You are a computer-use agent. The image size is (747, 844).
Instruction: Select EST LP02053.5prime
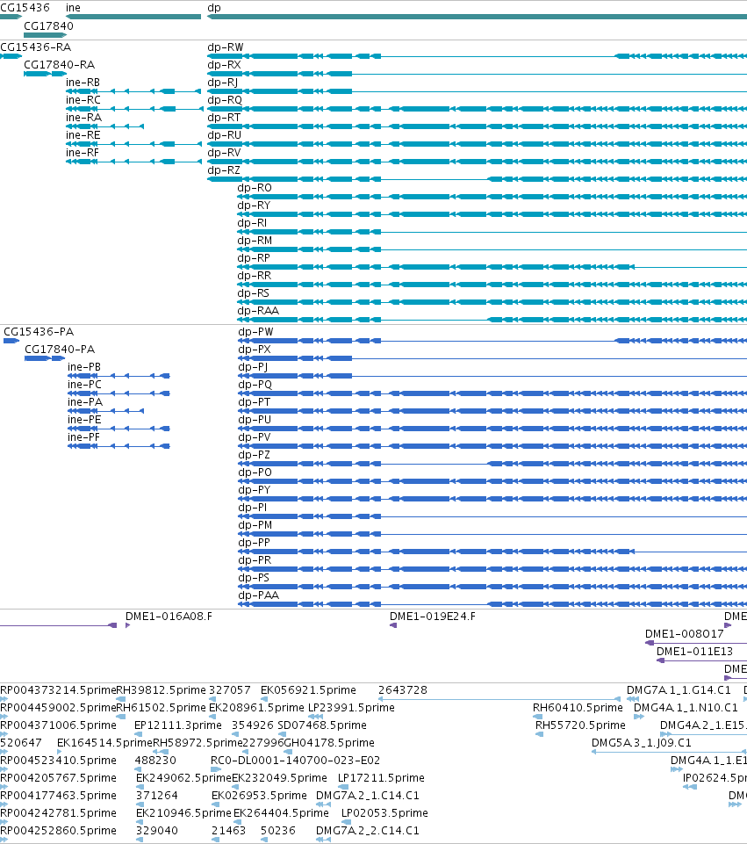(x=385, y=812)
